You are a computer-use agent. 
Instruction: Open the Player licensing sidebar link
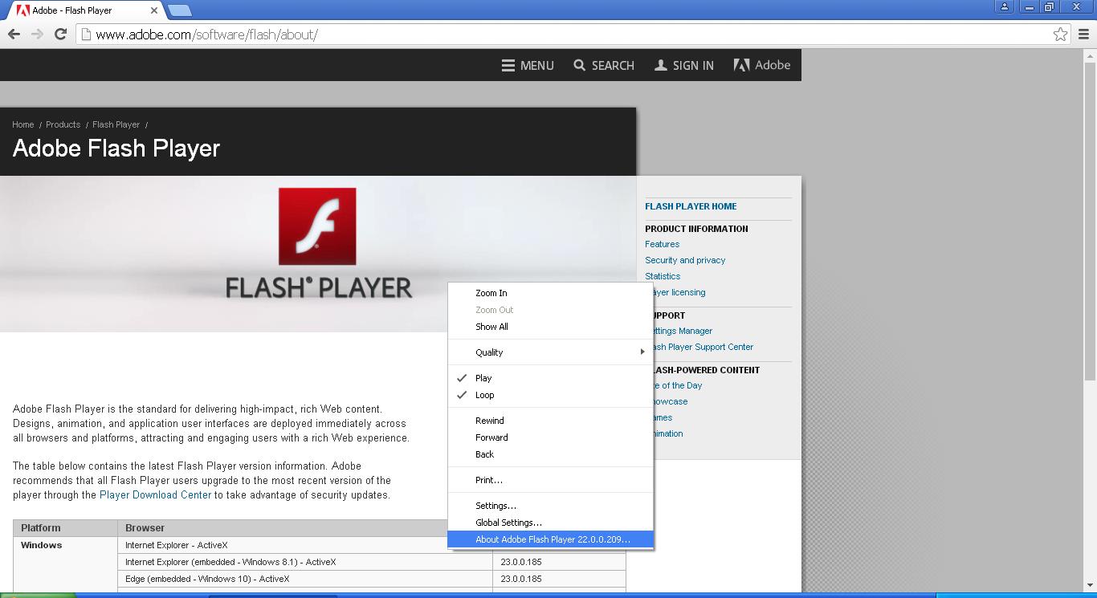pyautogui.click(x=679, y=292)
